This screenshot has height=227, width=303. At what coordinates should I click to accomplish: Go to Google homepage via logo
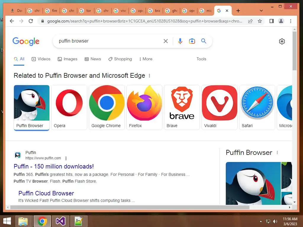tap(26, 41)
